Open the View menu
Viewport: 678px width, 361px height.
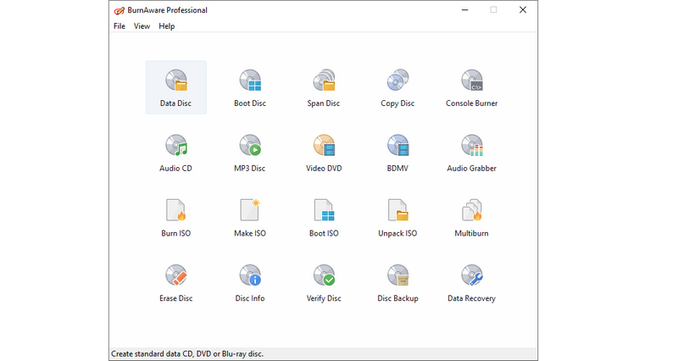point(142,26)
